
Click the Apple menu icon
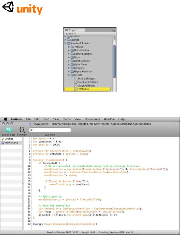pyautogui.click(x=5, y=119)
